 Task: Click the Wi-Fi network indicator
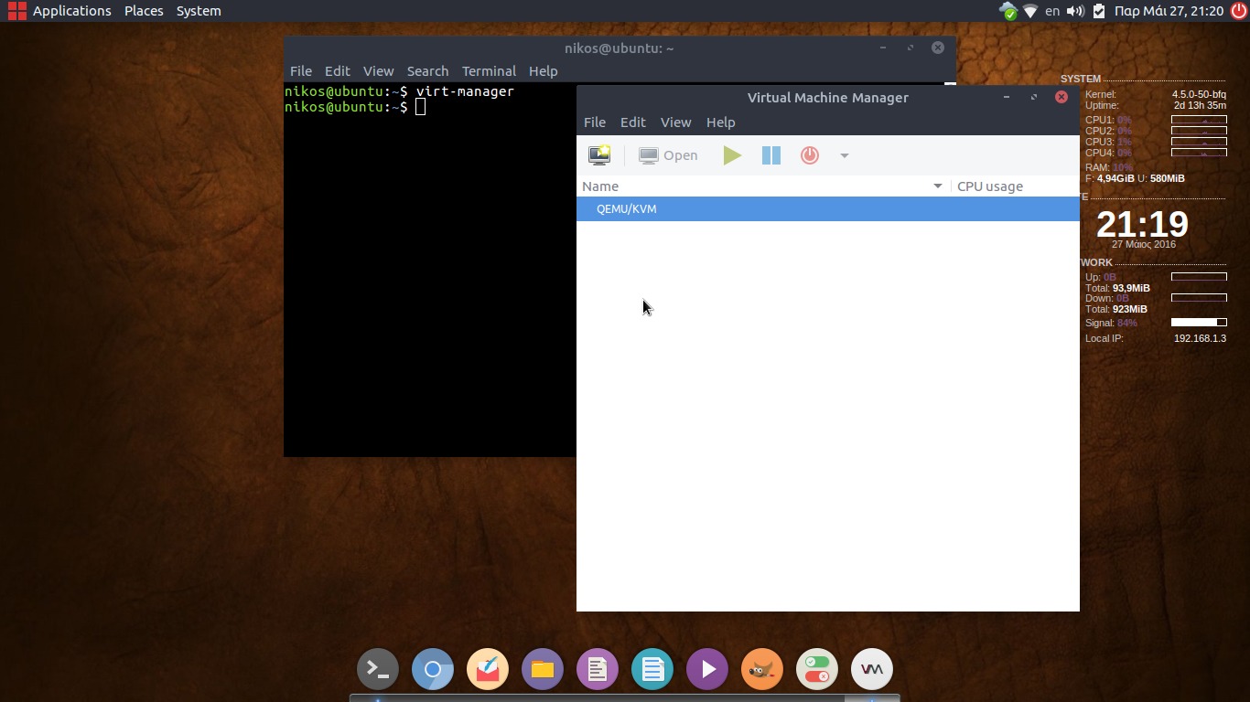(x=1030, y=11)
